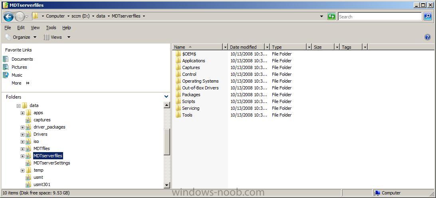Sort by Name column header
The image size is (436, 198).
[x=198, y=47]
